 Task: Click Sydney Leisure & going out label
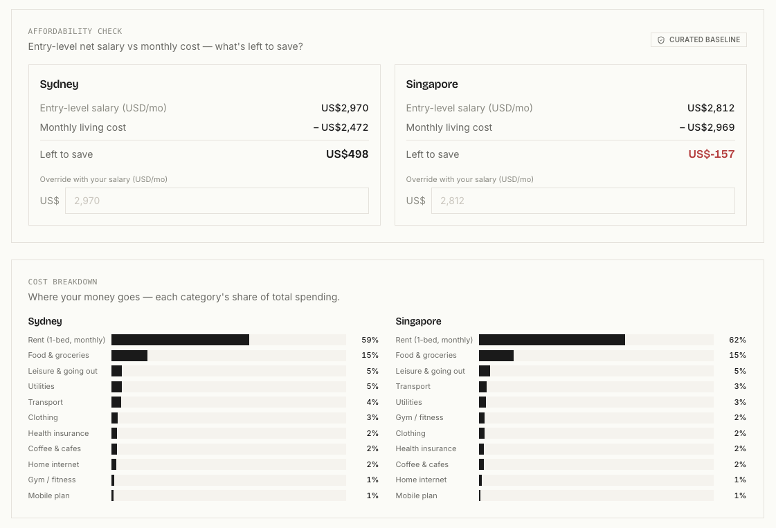(x=63, y=371)
